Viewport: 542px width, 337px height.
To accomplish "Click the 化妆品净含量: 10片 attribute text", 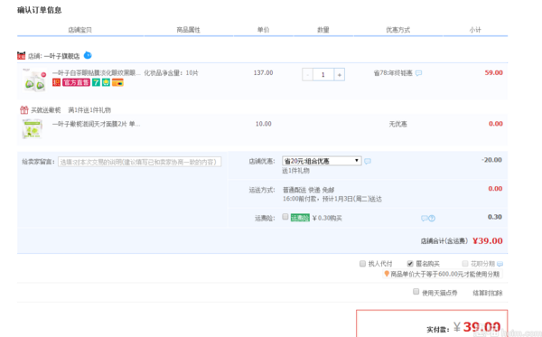I will pyautogui.click(x=171, y=73).
